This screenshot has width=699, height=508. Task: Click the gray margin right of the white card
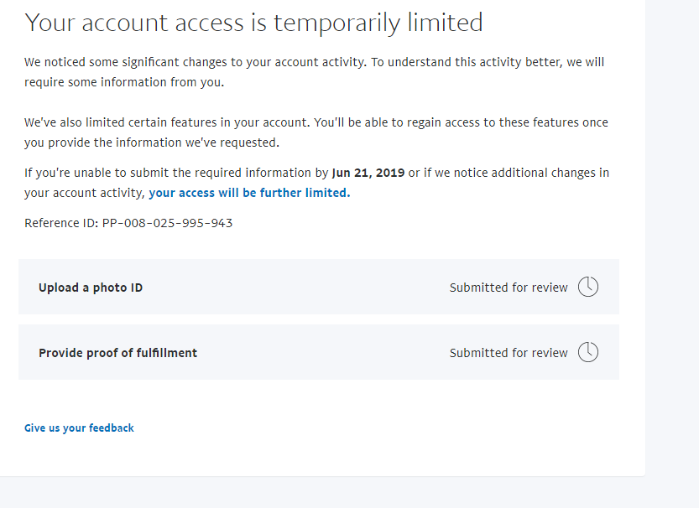coord(672,251)
